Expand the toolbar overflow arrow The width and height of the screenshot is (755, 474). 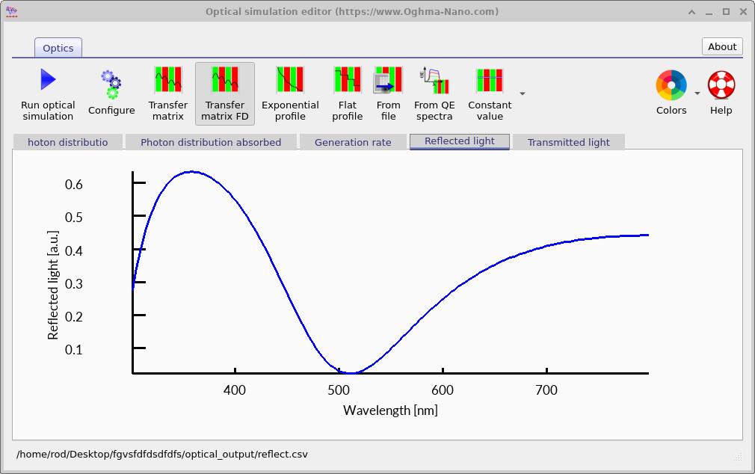[x=523, y=93]
